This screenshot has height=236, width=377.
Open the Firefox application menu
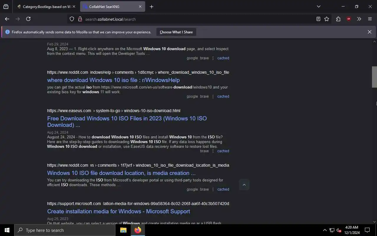point(370,19)
